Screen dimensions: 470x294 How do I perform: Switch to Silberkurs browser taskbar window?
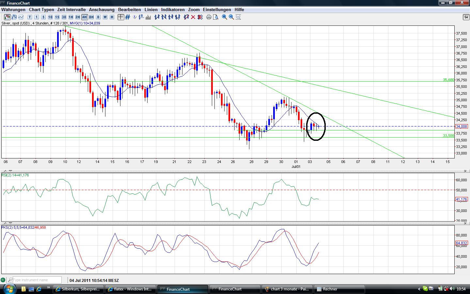pos(79,289)
